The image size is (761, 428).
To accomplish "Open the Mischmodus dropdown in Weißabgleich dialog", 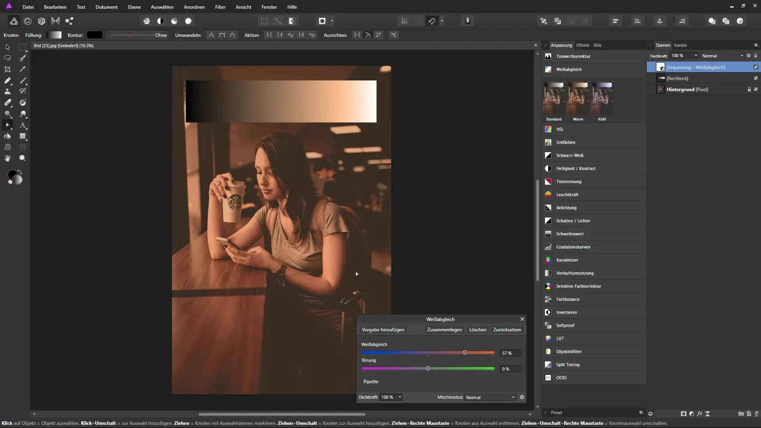I will point(490,397).
